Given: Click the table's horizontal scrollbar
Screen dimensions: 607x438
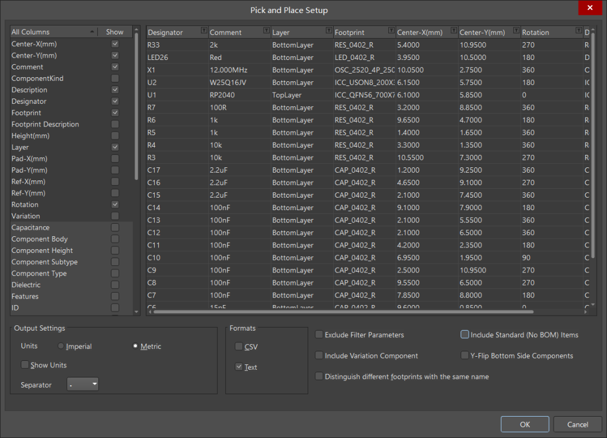Looking at the screenshot, I should (x=344, y=312).
